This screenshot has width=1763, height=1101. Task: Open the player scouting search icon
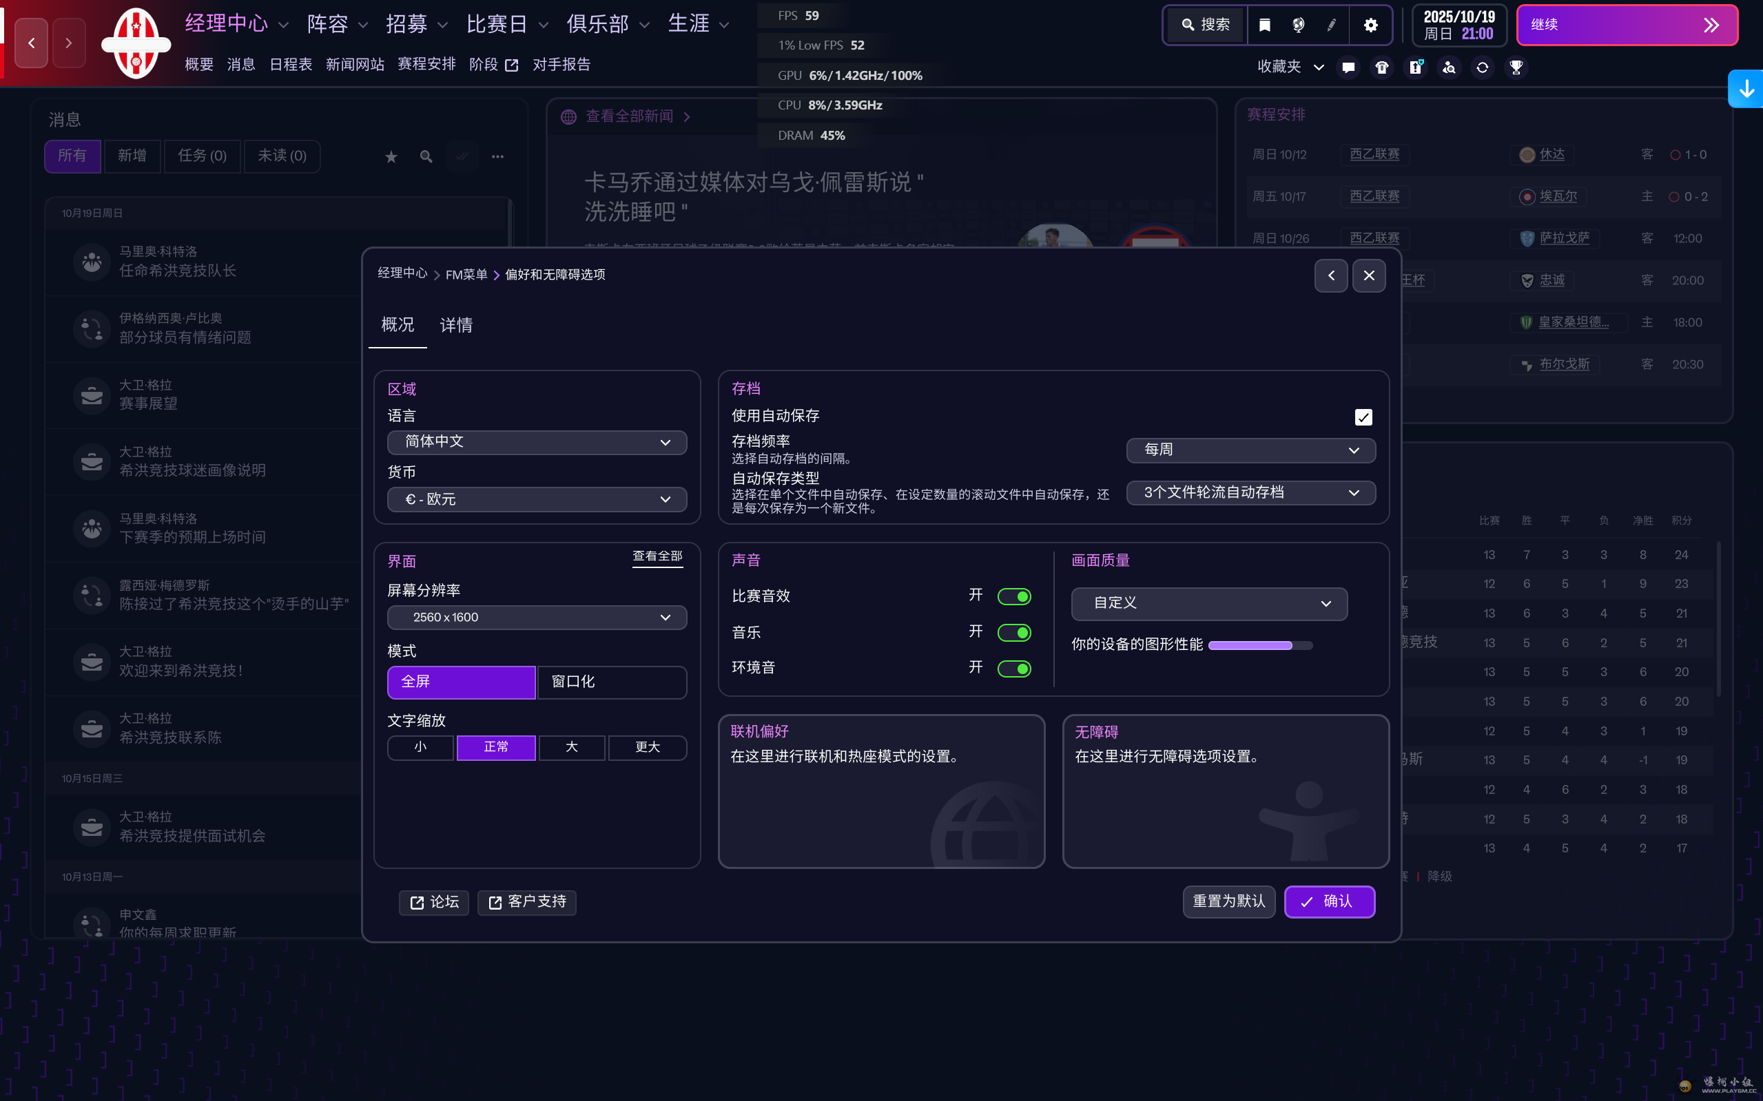click(x=1448, y=67)
